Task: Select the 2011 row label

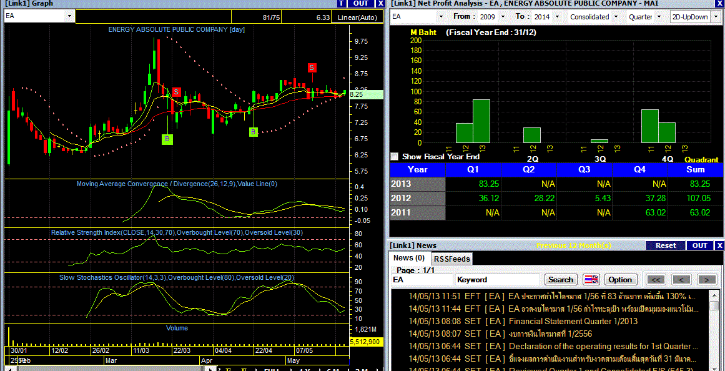Action: 418,213
